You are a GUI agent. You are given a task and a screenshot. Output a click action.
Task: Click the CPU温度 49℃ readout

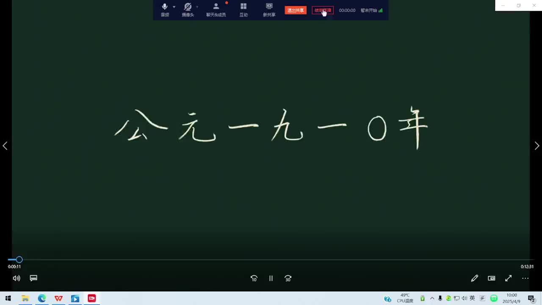click(x=405, y=298)
